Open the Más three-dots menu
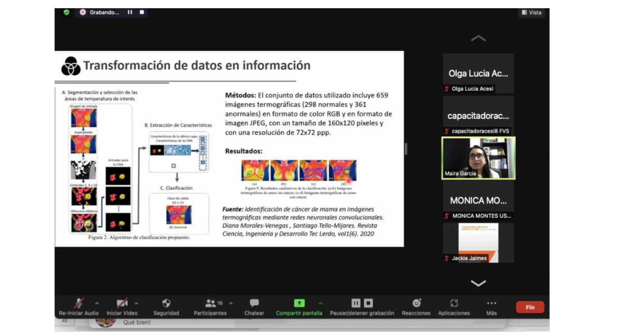Image resolution: width=628 pixels, height=336 pixels. (492, 303)
